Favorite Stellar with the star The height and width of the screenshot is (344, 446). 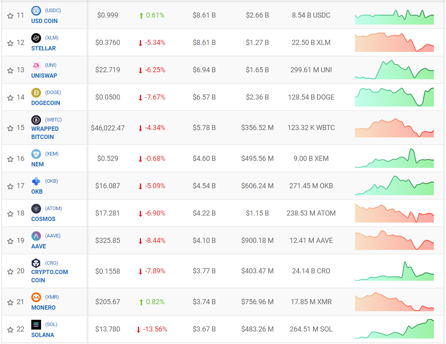click(10, 43)
